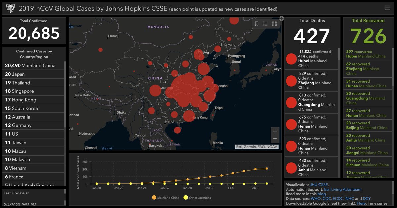This screenshot has height=208, width=397.
Task: Click the red circle next to Anhui
Action: (x=291, y=168)
